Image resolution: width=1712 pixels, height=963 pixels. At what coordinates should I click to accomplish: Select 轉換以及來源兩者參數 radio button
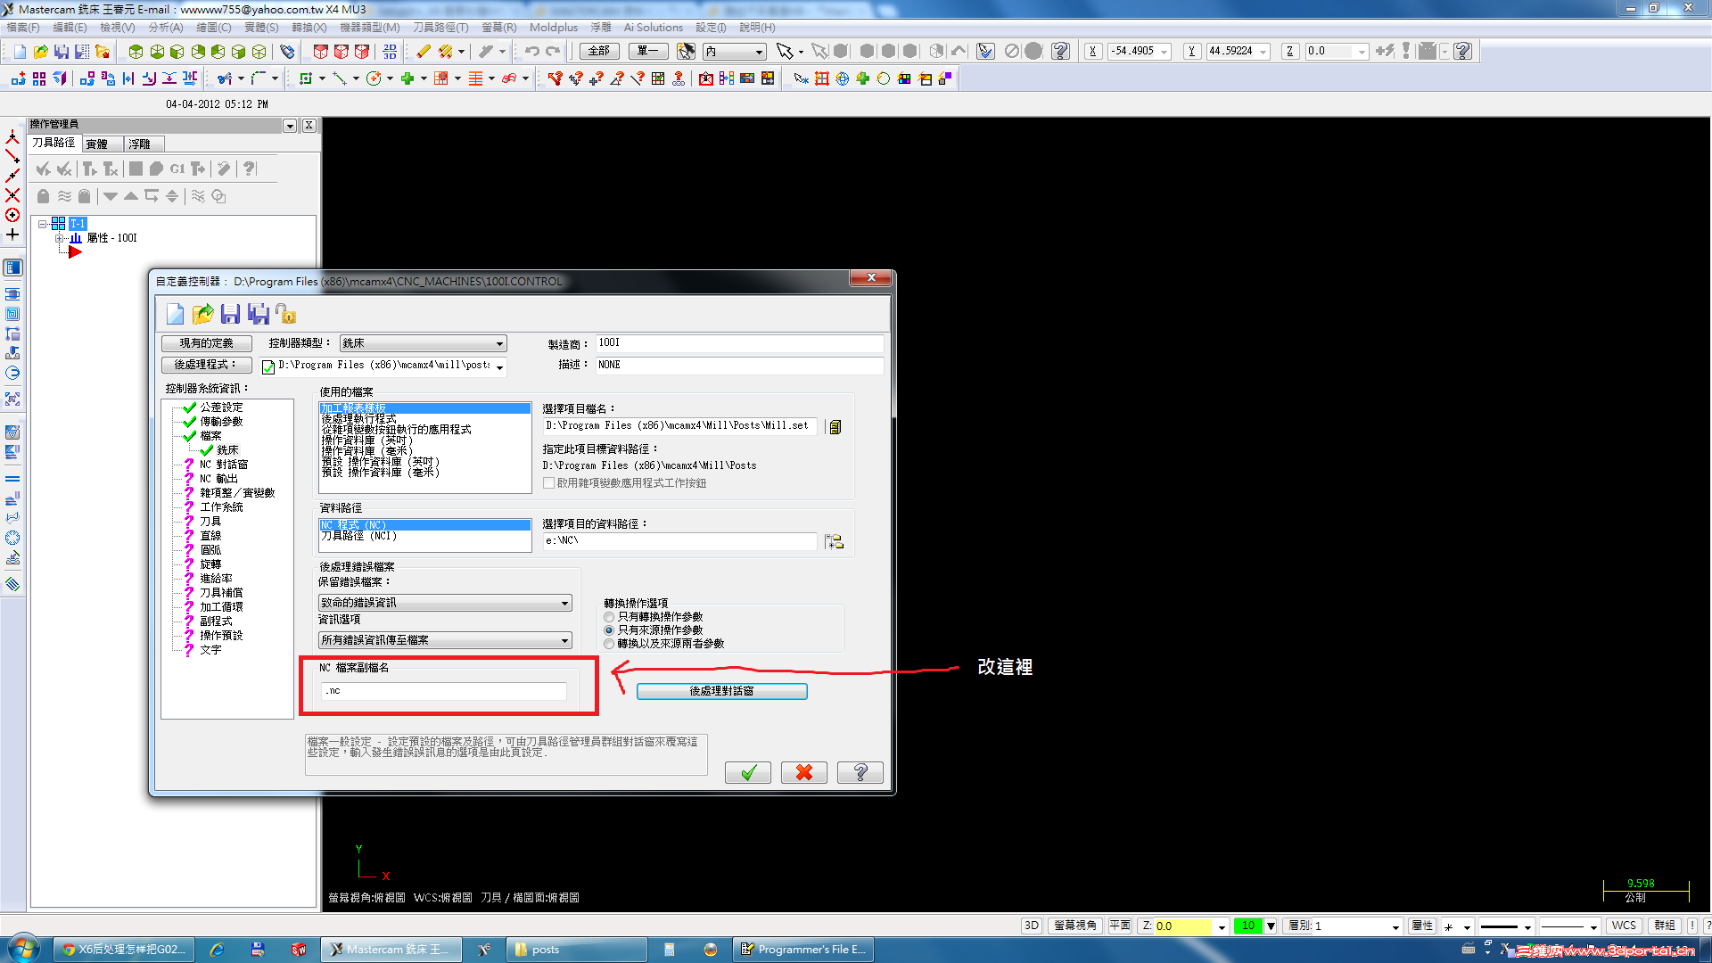point(609,644)
